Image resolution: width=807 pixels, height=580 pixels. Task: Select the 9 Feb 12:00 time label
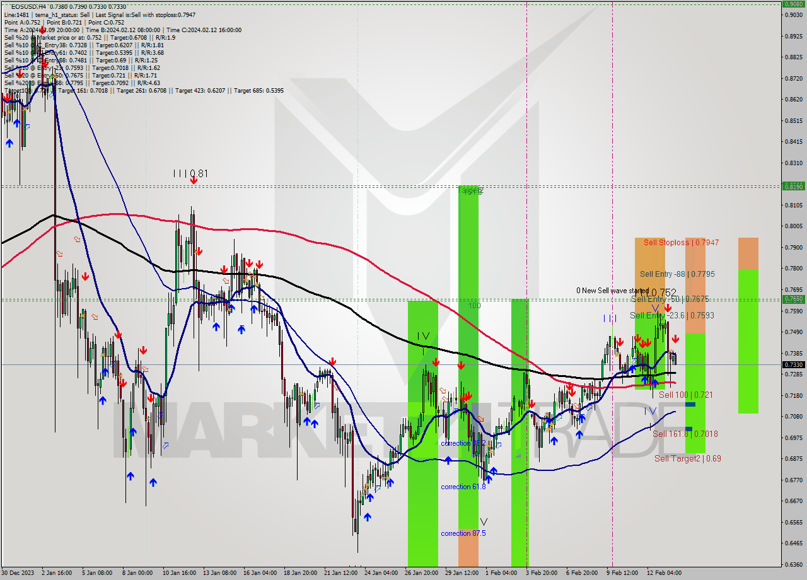click(x=623, y=572)
